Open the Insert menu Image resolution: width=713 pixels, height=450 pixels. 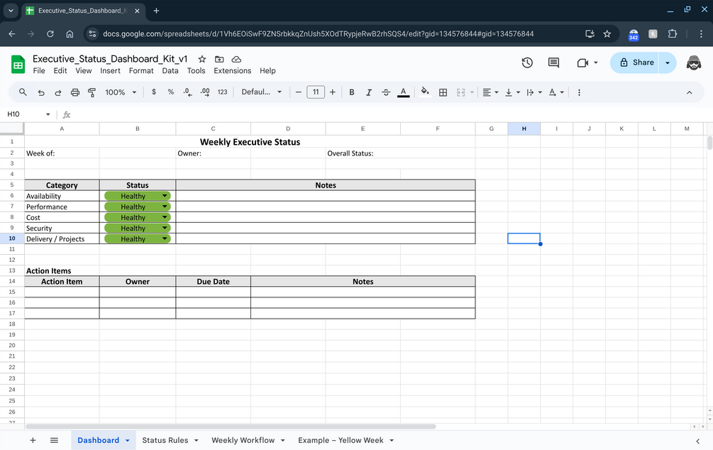(110, 70)
